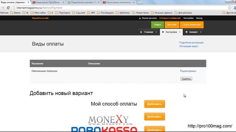This screenshot has height=132, width=236.
Task: Click the Выход logout link
Action: click(199, 18)
